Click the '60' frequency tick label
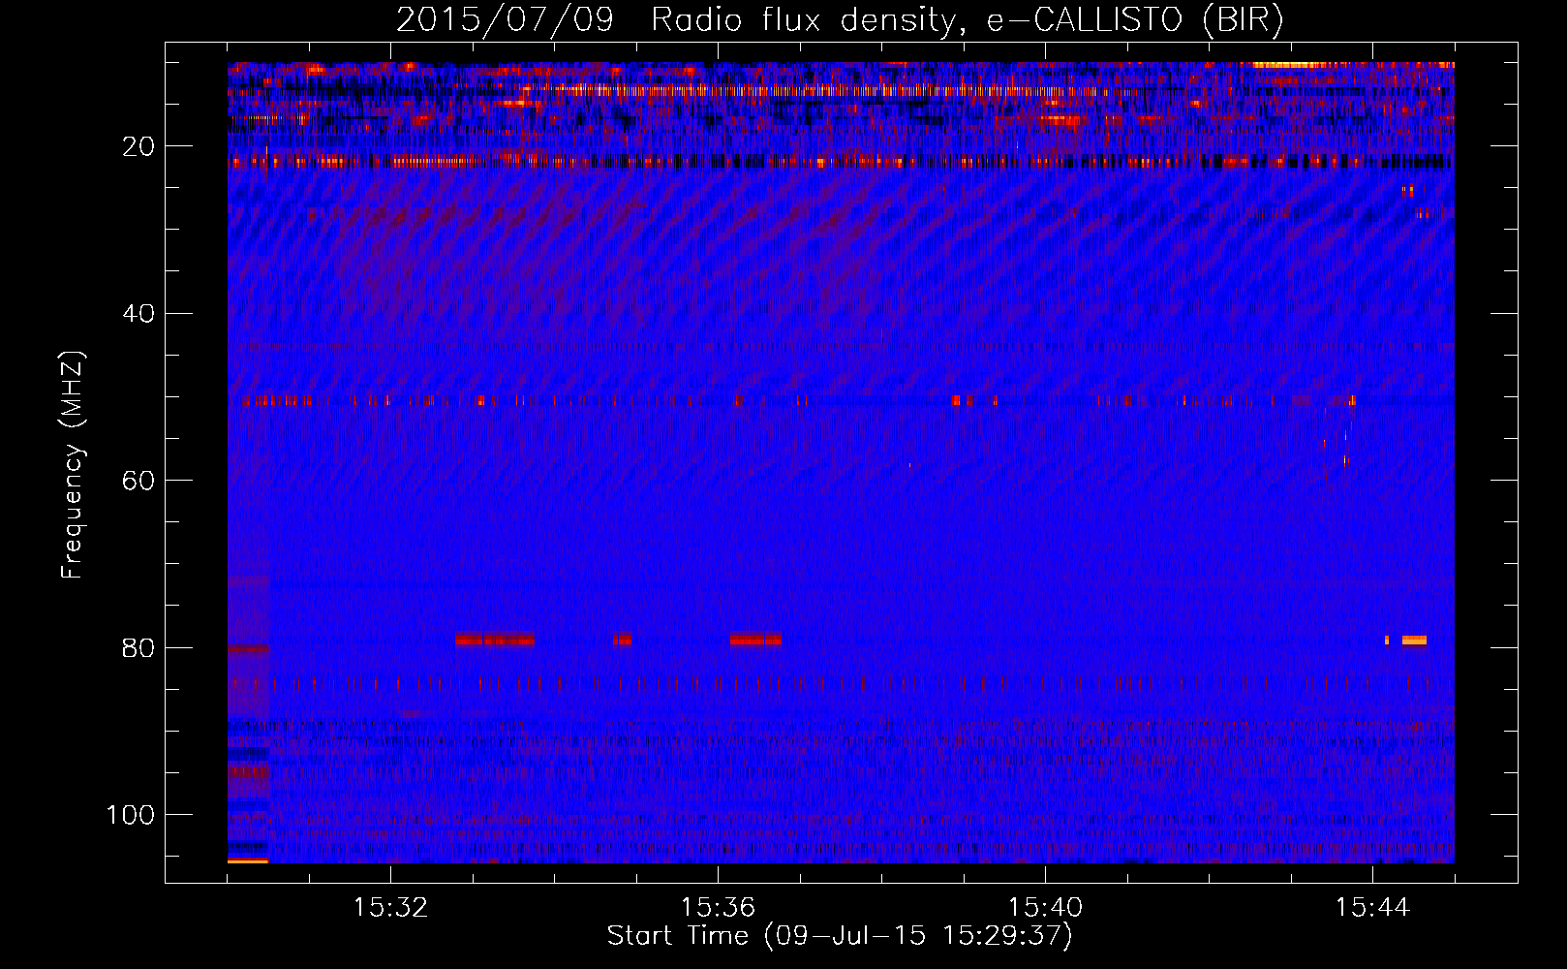 pyautogui.click(x=138, y=481)
